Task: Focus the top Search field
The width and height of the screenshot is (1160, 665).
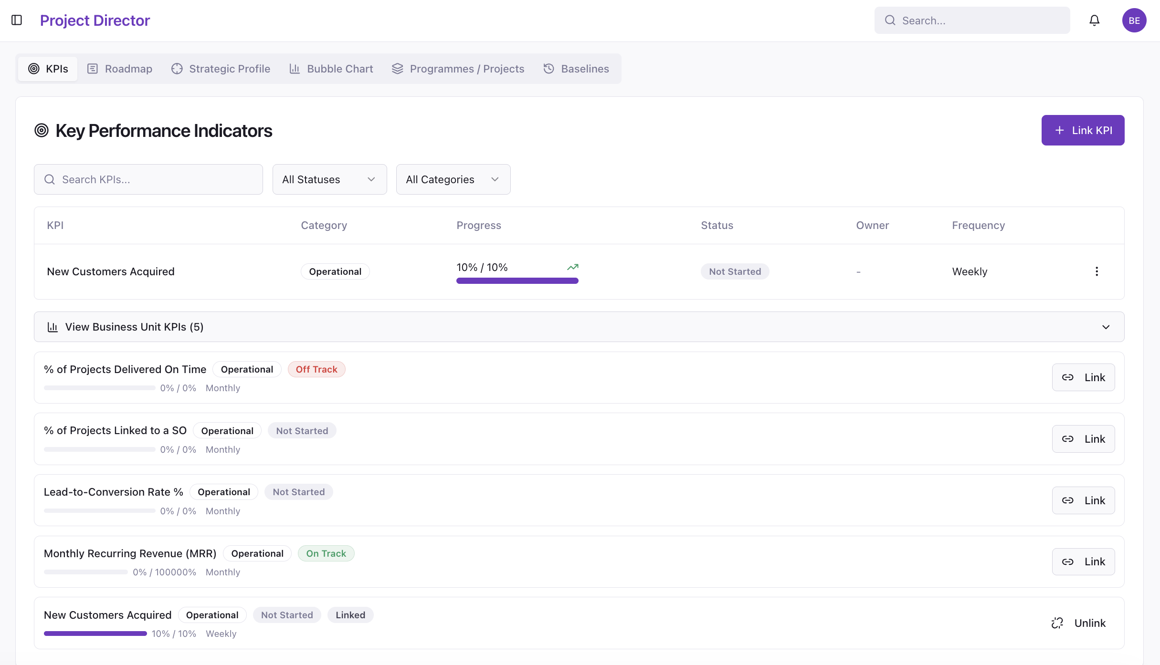Action: point(972,21)
